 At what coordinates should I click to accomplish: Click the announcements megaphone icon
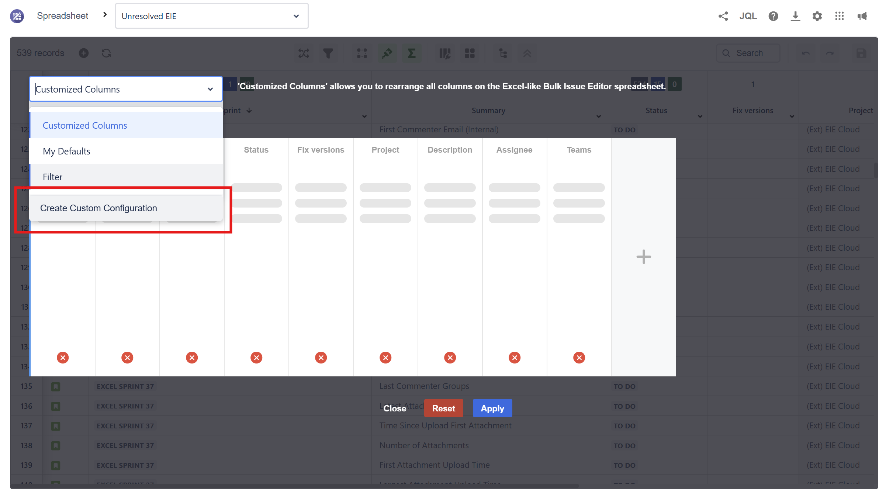coord(862,16)
